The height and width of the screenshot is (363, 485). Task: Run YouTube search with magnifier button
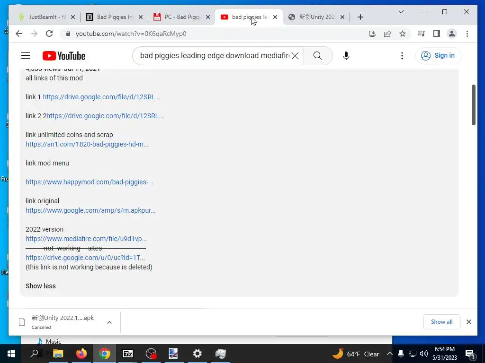tap(318, 56)
